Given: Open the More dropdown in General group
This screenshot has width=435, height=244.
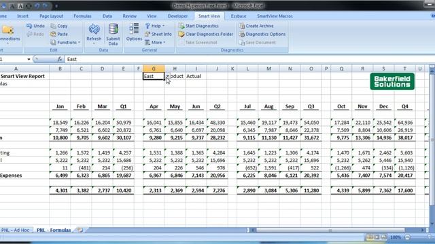Looking at the screenshot, I should pyautogui.click(x=155, y=42).
